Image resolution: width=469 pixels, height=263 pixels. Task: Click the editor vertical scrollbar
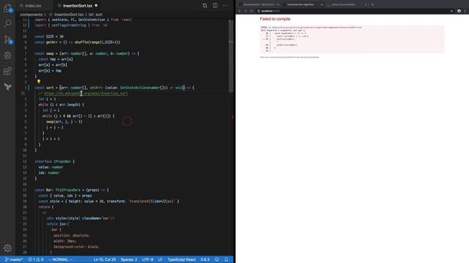tap(231, 56)
